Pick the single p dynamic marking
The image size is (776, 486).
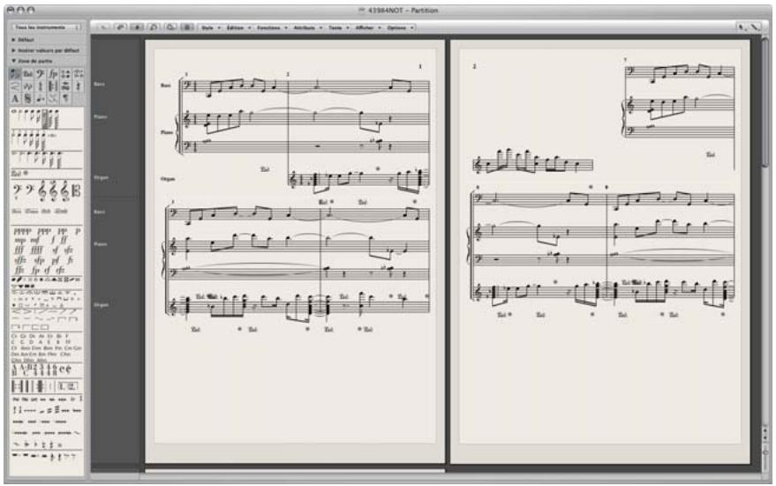coord(77,231)
